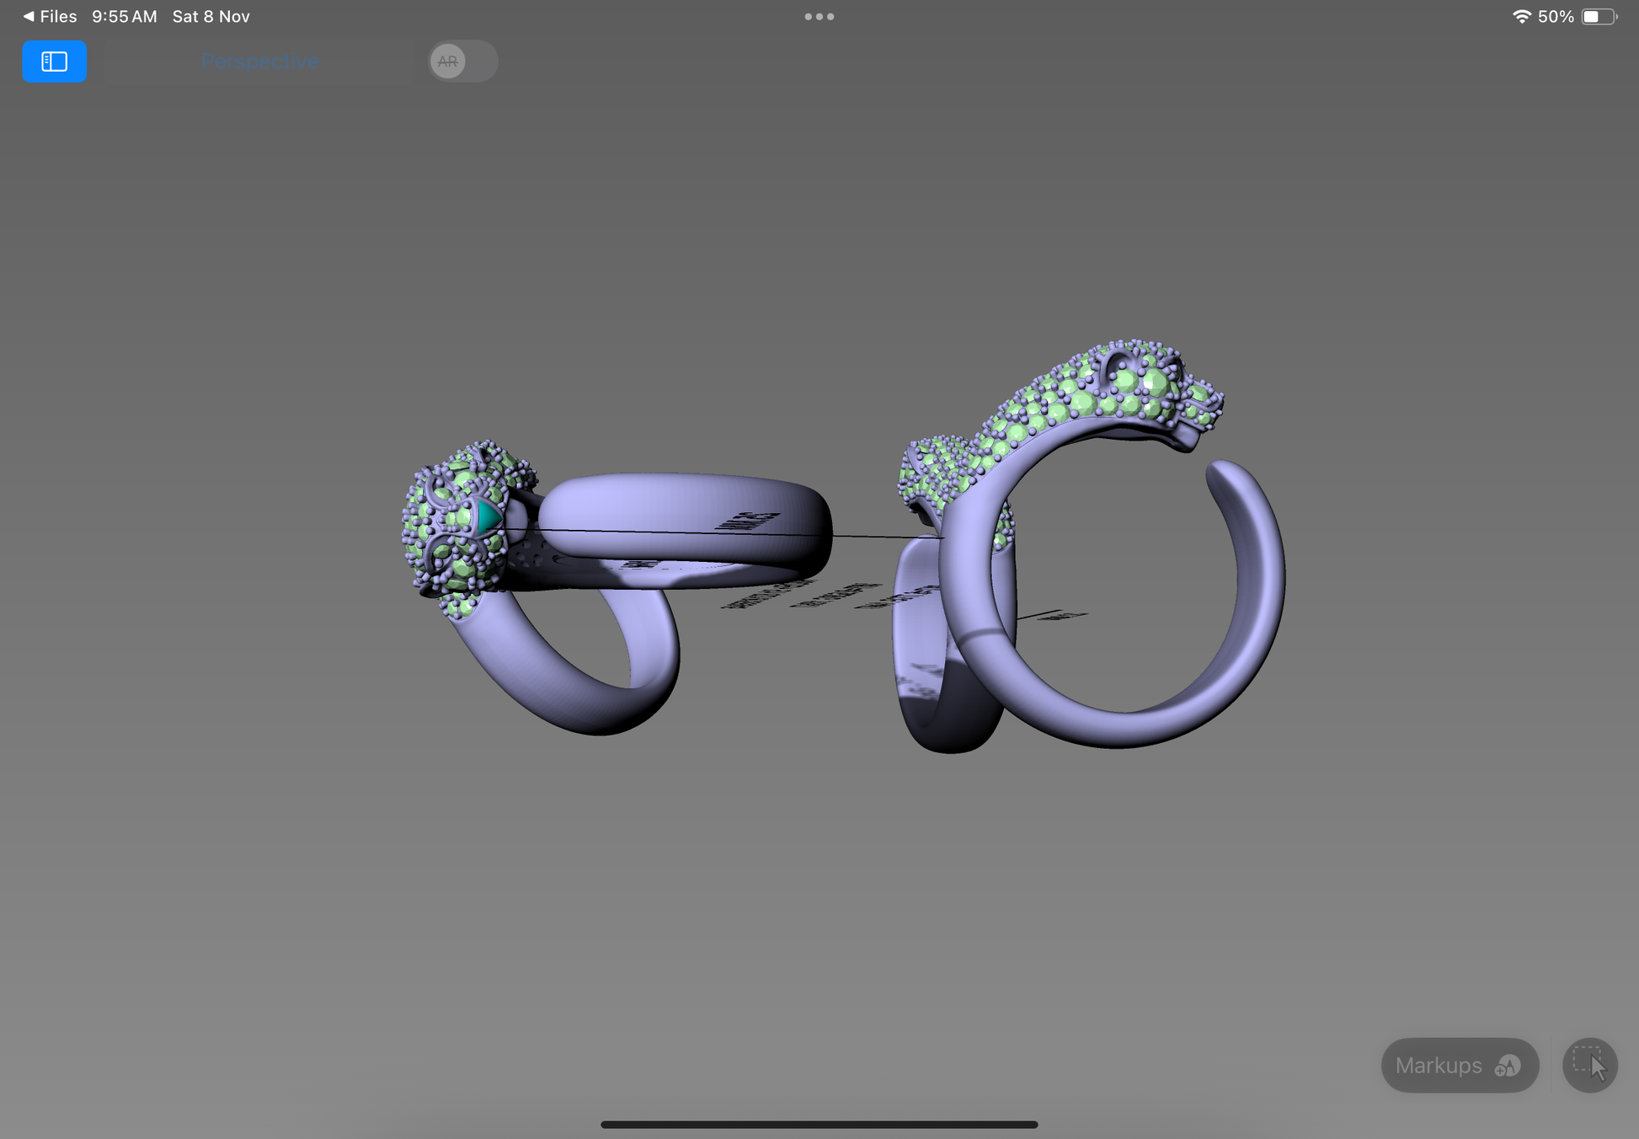
Task: Tap the 50% battery percentage
Action: [x=1555, y=17]
